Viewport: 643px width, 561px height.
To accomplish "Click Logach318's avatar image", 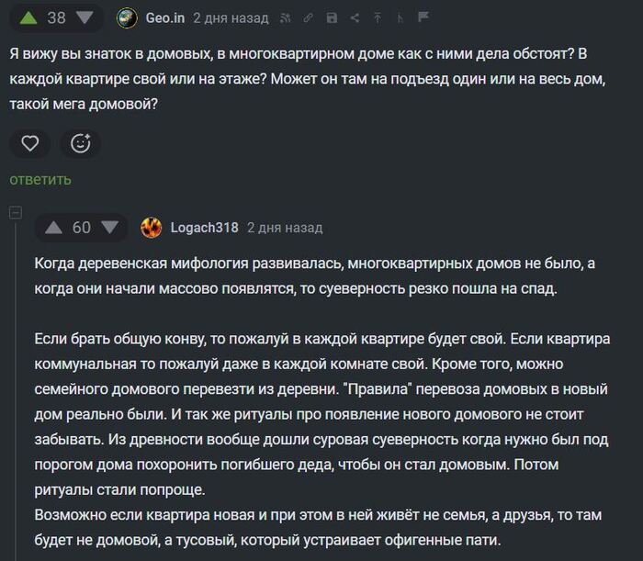I will click(x=152, y=227).
